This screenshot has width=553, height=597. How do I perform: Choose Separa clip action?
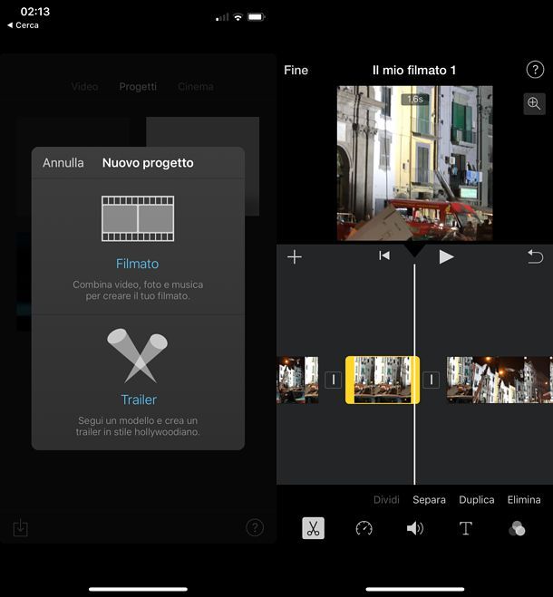click(429, 499)
